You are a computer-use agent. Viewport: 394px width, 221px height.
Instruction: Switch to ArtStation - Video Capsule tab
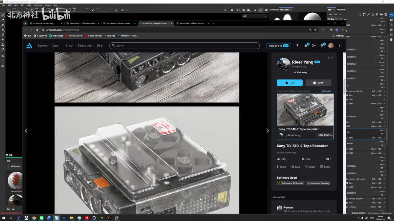(x=192, y=23)
